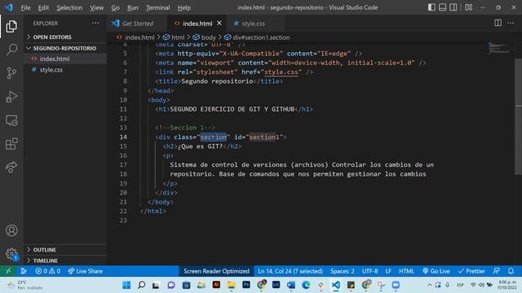Expand the Outline section
Image resolution: width=522 pixels, height=293 pixels.
tap(65, 250)
